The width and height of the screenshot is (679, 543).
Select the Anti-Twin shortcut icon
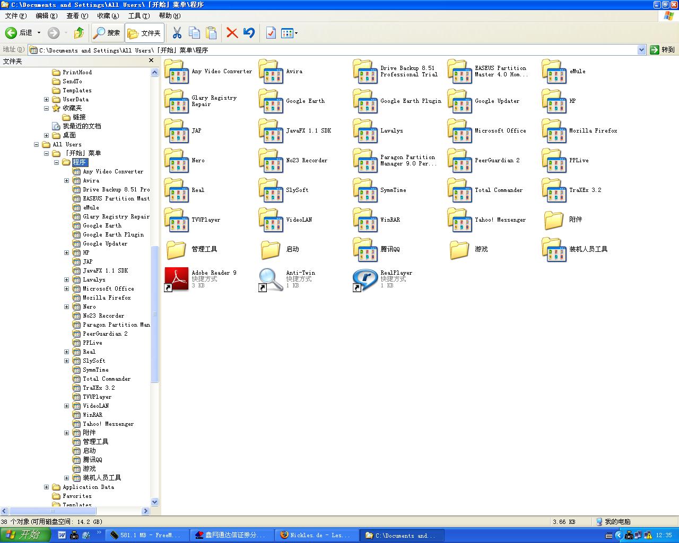pyautogui.click(x=271, y=279)
